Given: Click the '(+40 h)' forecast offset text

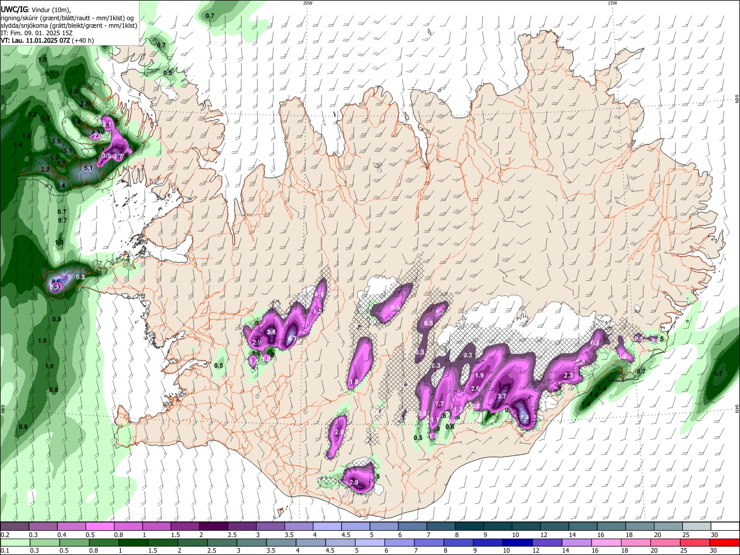Looking at the screenshot, I should [x=84, y=40].
